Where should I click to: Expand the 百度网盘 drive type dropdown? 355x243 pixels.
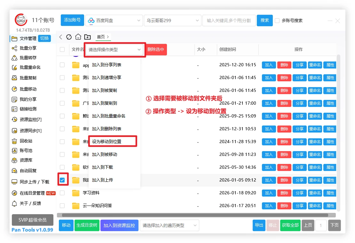point(114,20)
